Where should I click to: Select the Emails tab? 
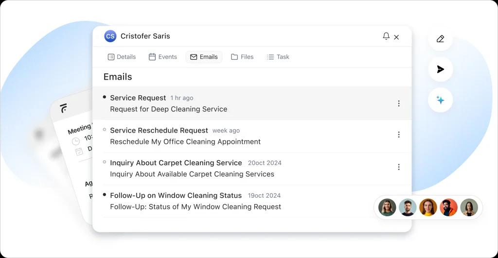tap(204, 57)
